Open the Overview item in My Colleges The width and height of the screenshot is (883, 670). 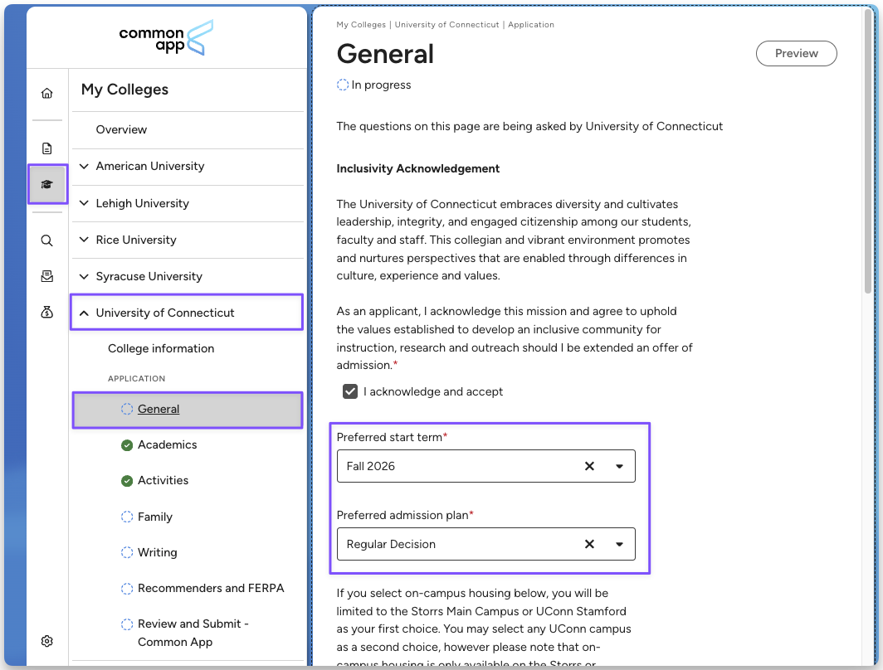pos(188,130)
